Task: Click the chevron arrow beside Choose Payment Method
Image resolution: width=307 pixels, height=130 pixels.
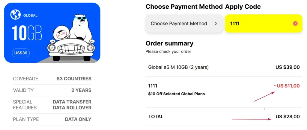Action: click(x=216, y=24)
